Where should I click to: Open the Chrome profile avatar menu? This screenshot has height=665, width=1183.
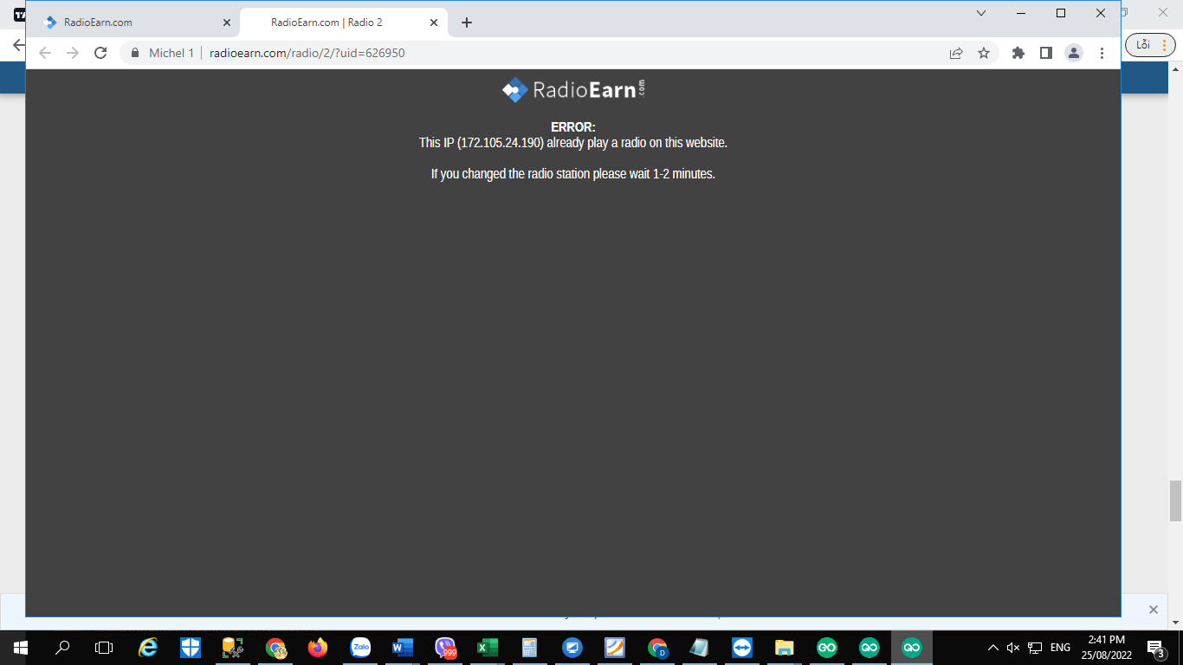1074,53
